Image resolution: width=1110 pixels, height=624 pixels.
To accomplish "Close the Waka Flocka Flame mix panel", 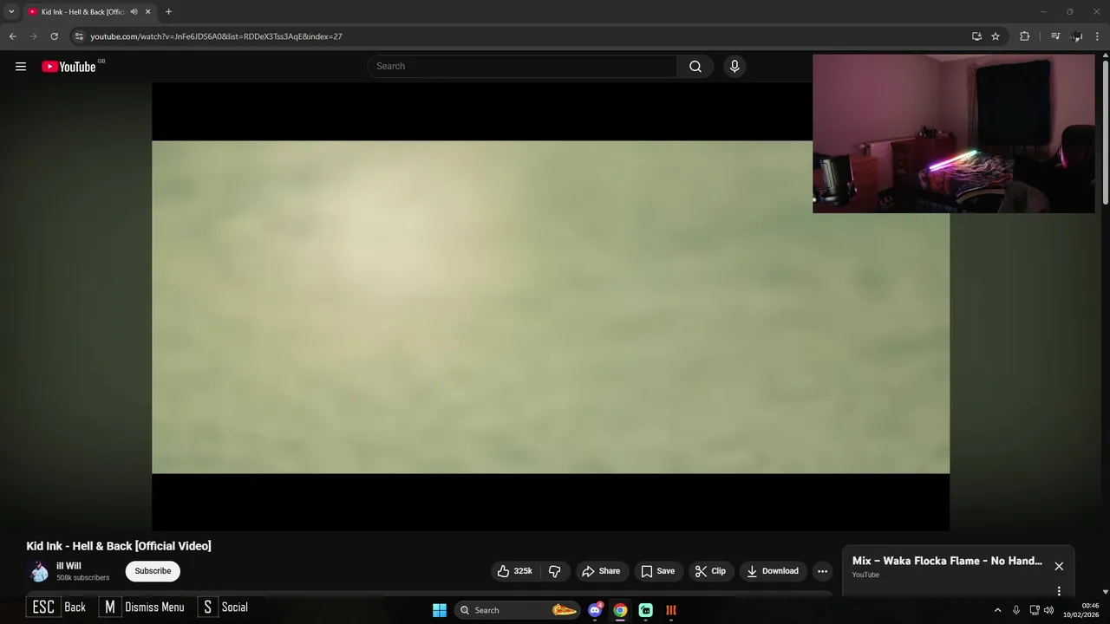I will [1059, 566].
